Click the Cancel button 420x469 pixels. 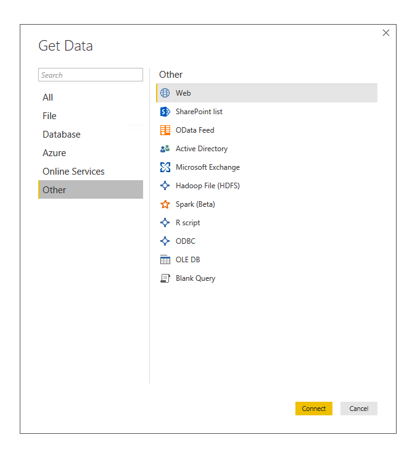click(x=359, y=409)
